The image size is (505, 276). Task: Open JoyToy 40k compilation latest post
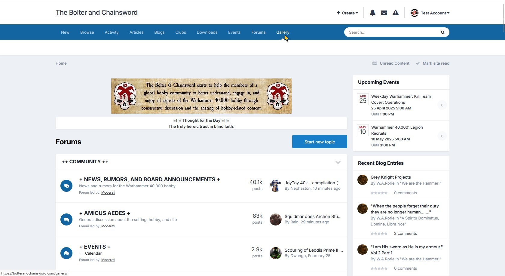[313, 183]
